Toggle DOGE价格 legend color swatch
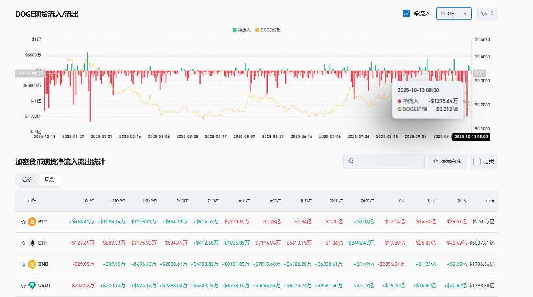 pyautogui.click(x=257, y=30)
